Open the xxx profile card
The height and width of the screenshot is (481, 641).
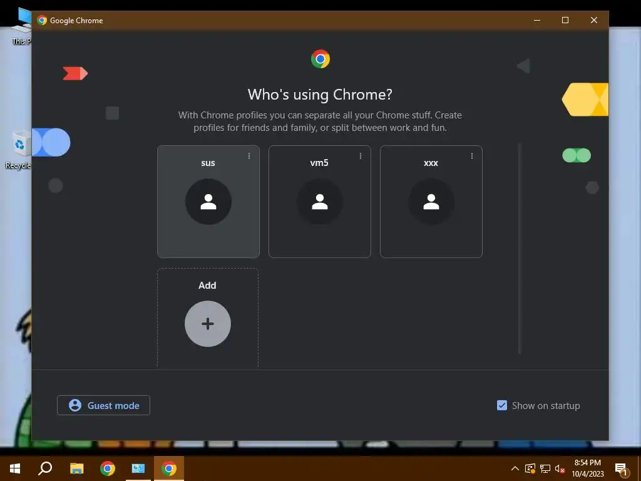[x=431, y=201]
